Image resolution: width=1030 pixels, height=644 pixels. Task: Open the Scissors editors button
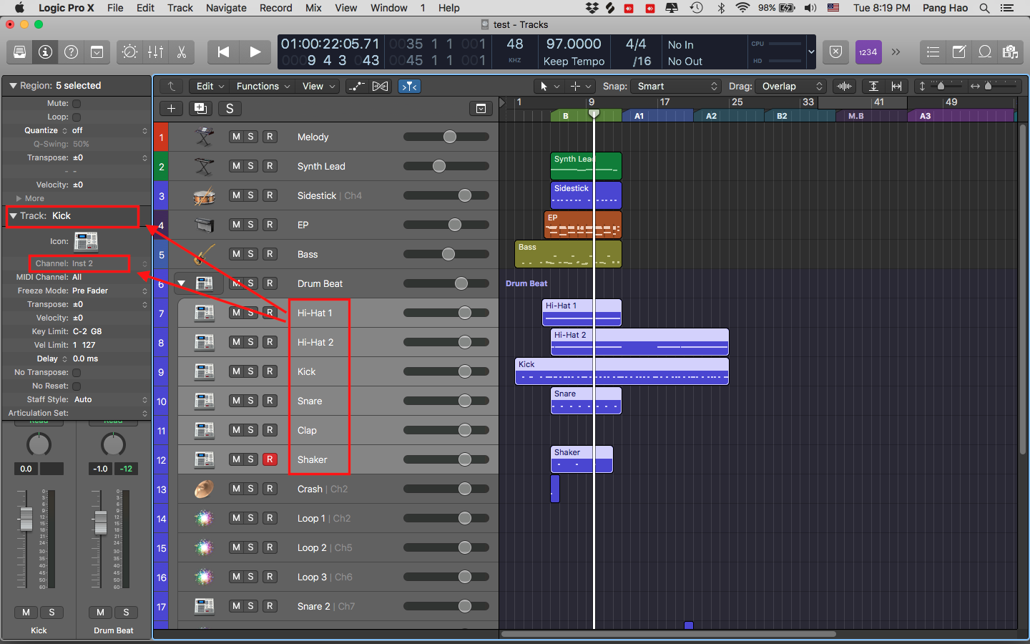[181, 52]
